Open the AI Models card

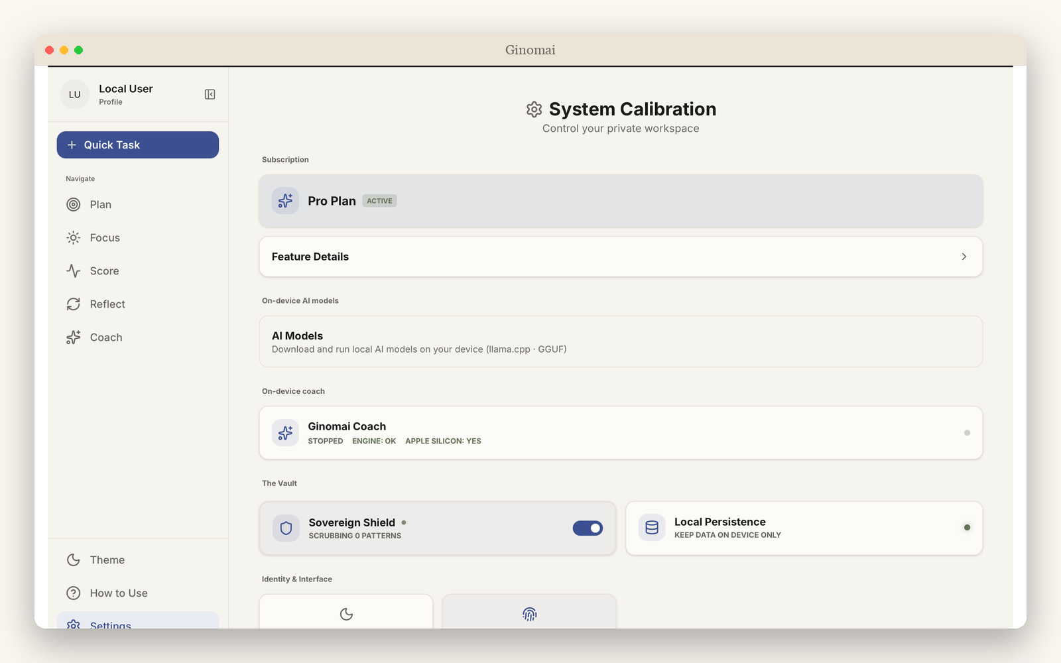pyautogui.click(x=621, y=341)
